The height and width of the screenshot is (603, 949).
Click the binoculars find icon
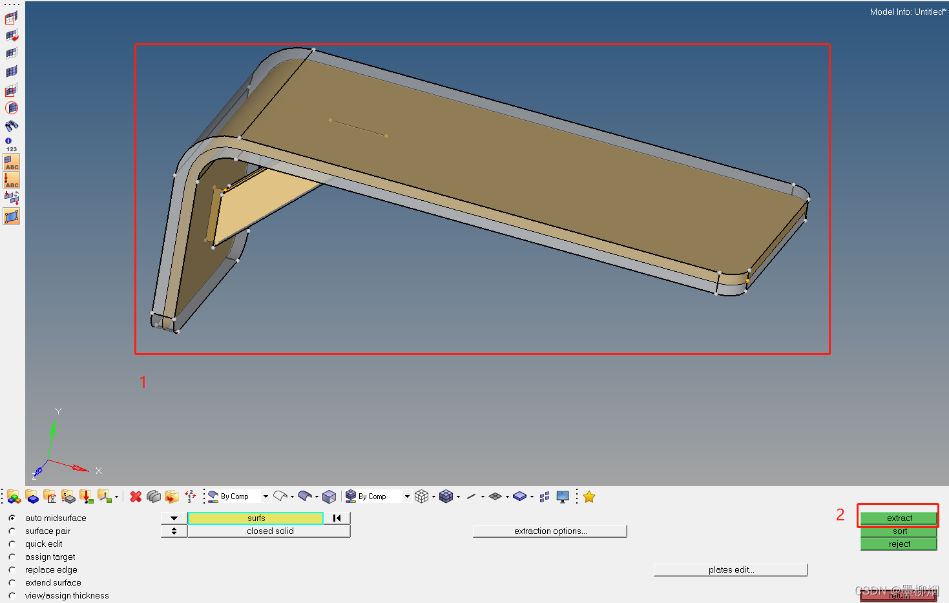pos(12,126)
